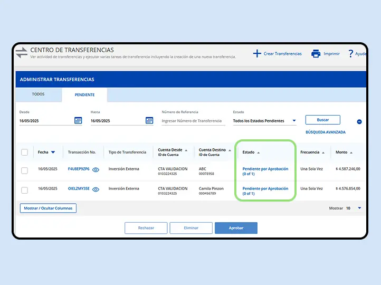The height and width of the screenshot is (285, 381).
Task: Open the Desde date calendar icon
Action: tap(78, 120)
